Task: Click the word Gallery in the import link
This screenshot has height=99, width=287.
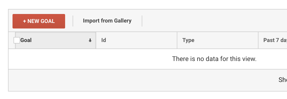Action: point(123,21)
